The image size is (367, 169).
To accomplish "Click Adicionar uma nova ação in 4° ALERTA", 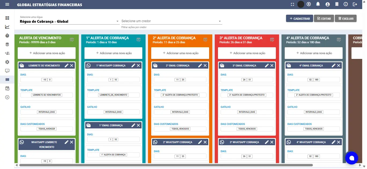I will (313, 53).
